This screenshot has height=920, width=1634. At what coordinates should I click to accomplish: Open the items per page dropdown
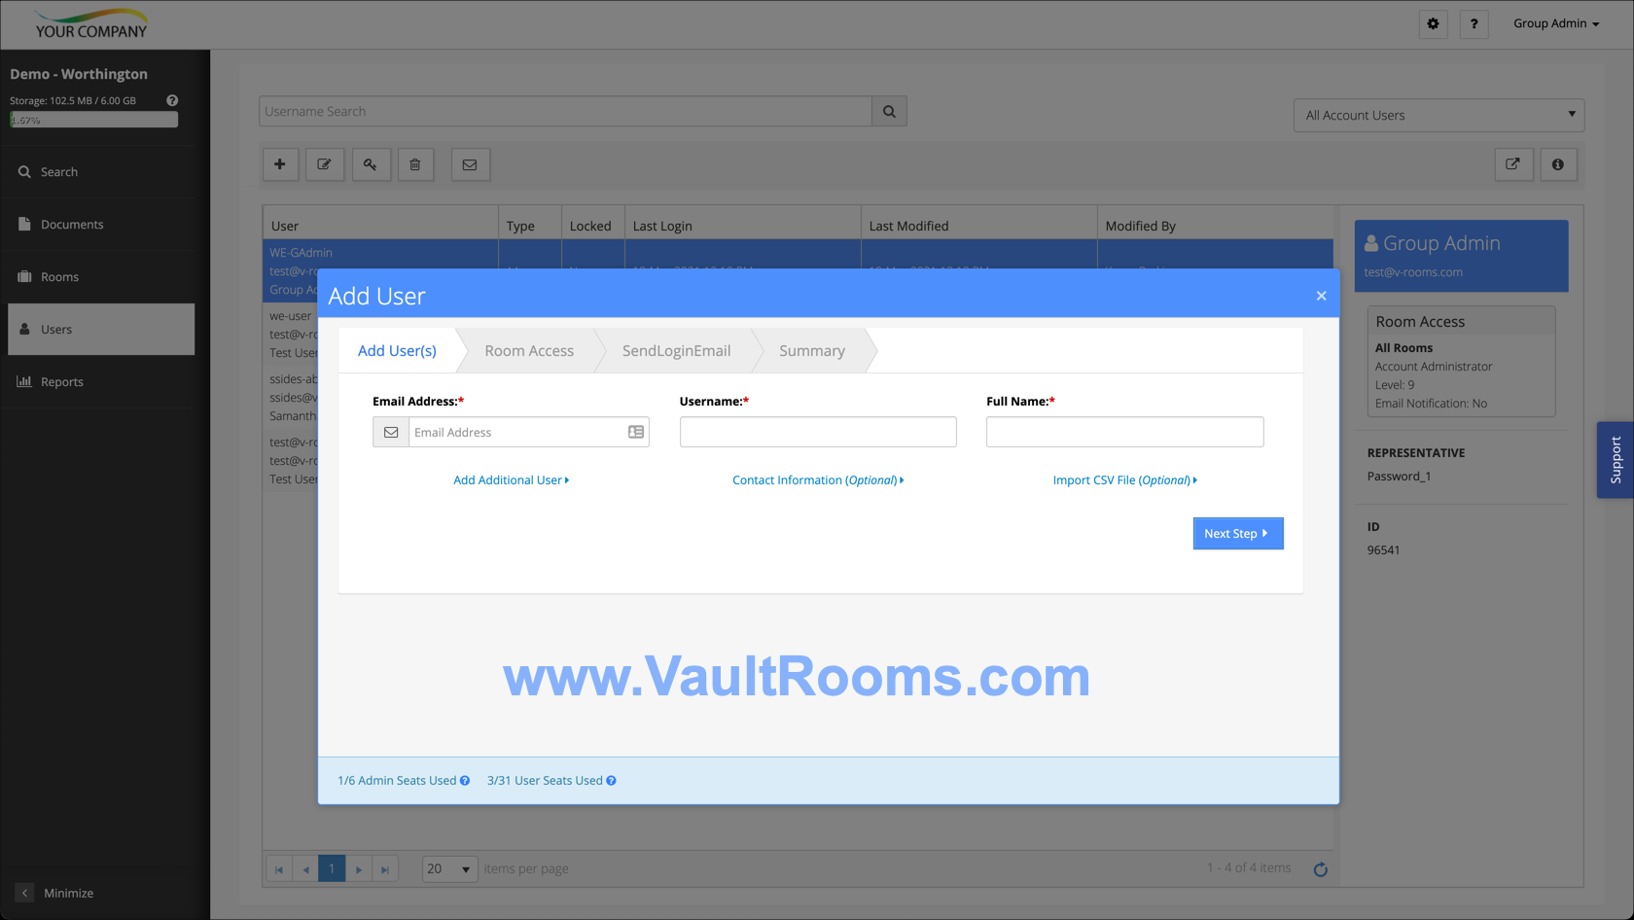click(448, 868)
